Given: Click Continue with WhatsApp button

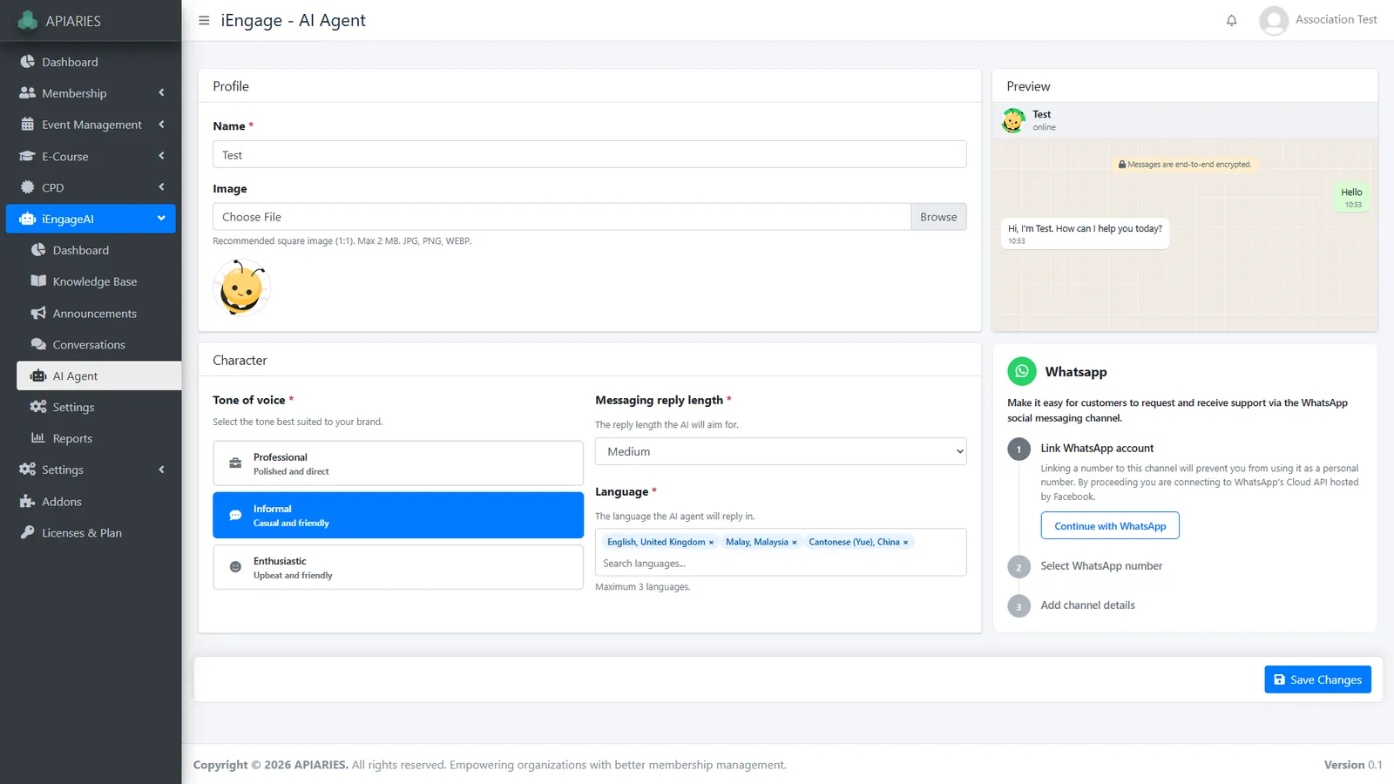Looking at the screenshot, I should (x=1110, y=526).
